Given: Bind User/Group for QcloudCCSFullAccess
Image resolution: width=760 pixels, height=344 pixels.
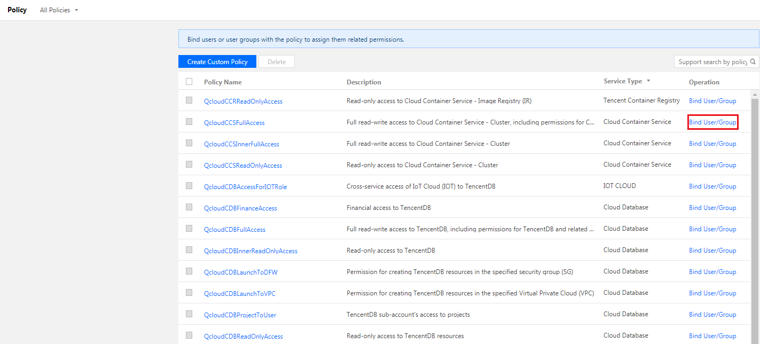Looking at the screenshot, I should point(712,122).
